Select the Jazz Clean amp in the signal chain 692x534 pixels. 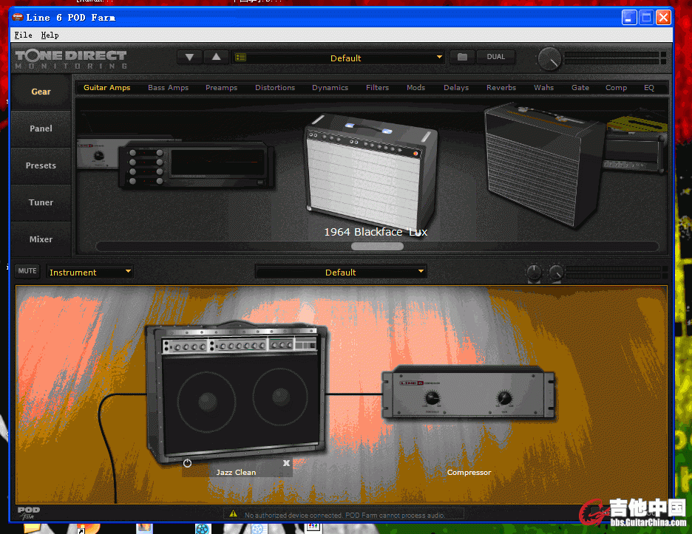(236, 392)
